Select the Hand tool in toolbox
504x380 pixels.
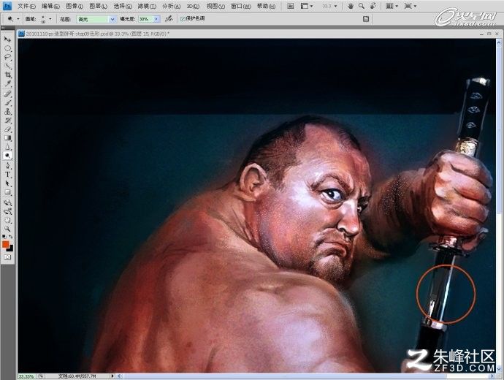[8, 220]
